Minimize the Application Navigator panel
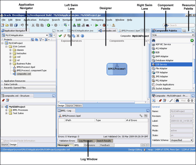The height and width of the screenshot is (165, 196). click(54, 31)
